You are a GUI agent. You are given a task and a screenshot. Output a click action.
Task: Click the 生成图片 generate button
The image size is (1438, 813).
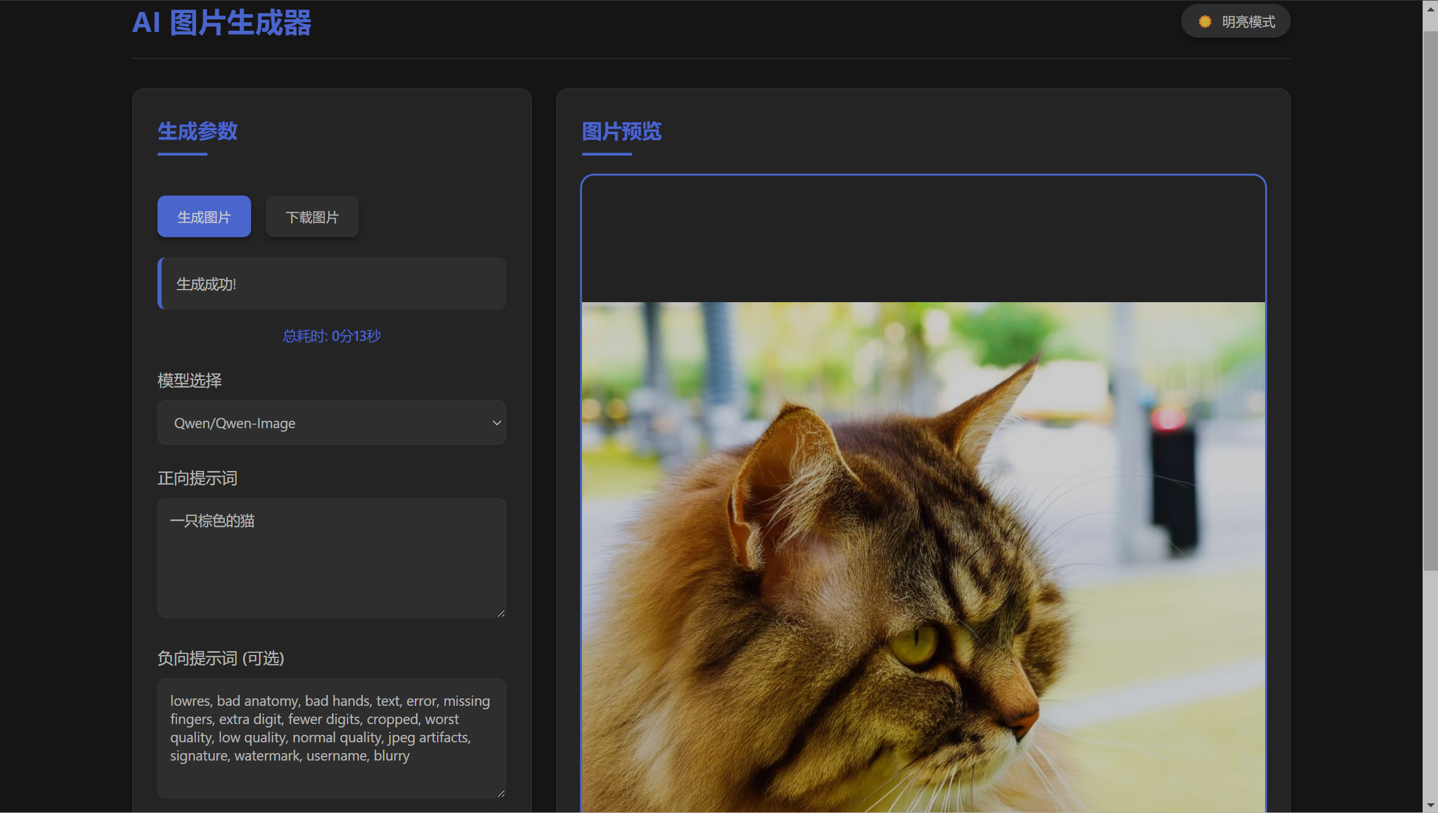(204, 217)
